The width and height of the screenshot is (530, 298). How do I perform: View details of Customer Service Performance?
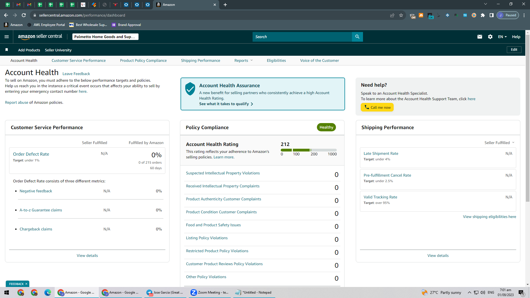point(87,256)
